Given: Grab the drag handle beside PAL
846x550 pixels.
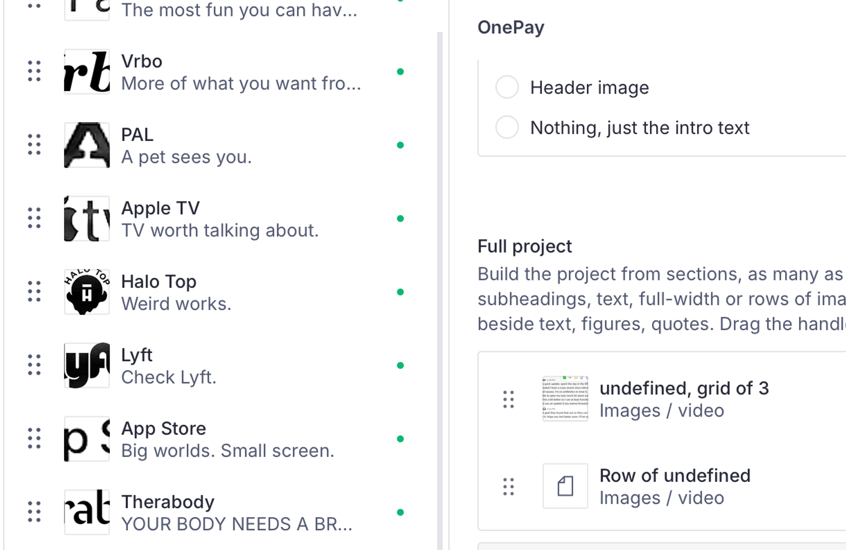Looking at the screenshot, I should click(34, 145).
